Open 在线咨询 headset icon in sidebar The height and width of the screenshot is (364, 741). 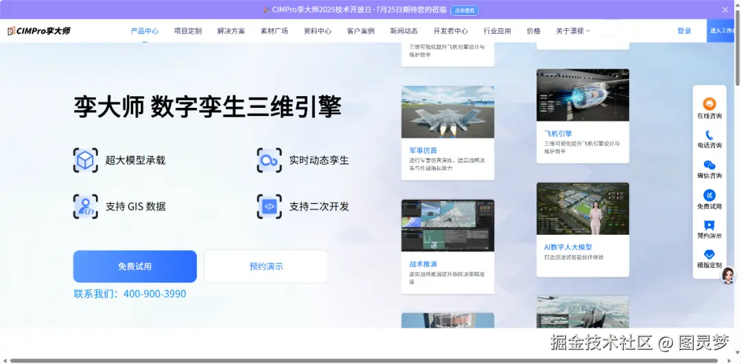(709, 104)
